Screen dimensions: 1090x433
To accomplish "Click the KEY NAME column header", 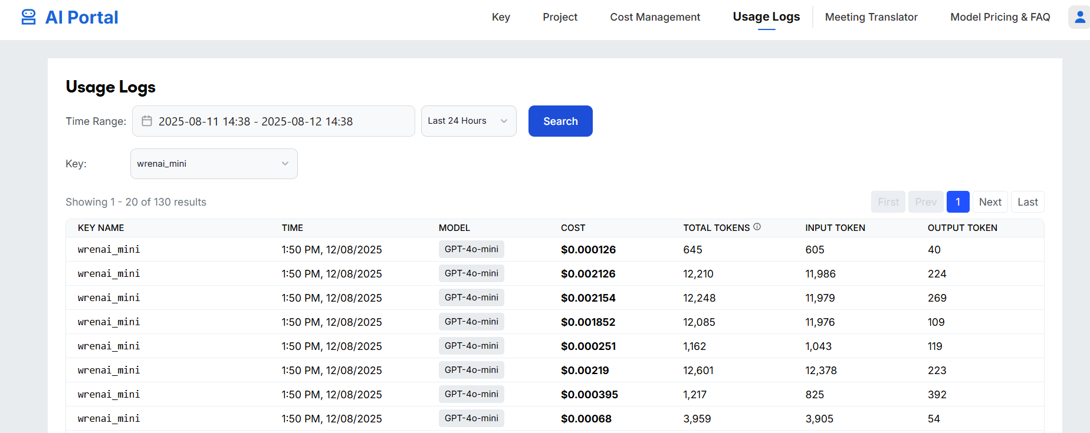I will [101, 228].
